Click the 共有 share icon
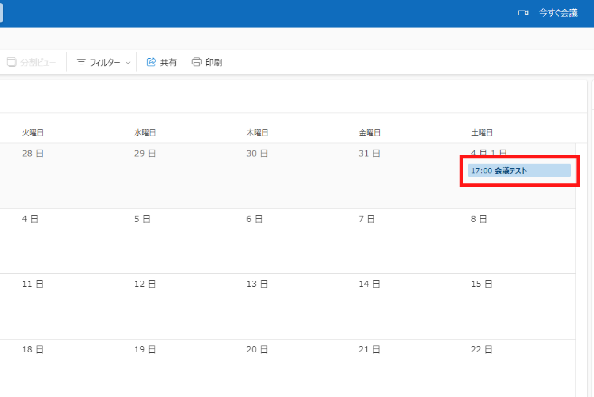Viewport: 594px width, 397px height. point(151,62)
